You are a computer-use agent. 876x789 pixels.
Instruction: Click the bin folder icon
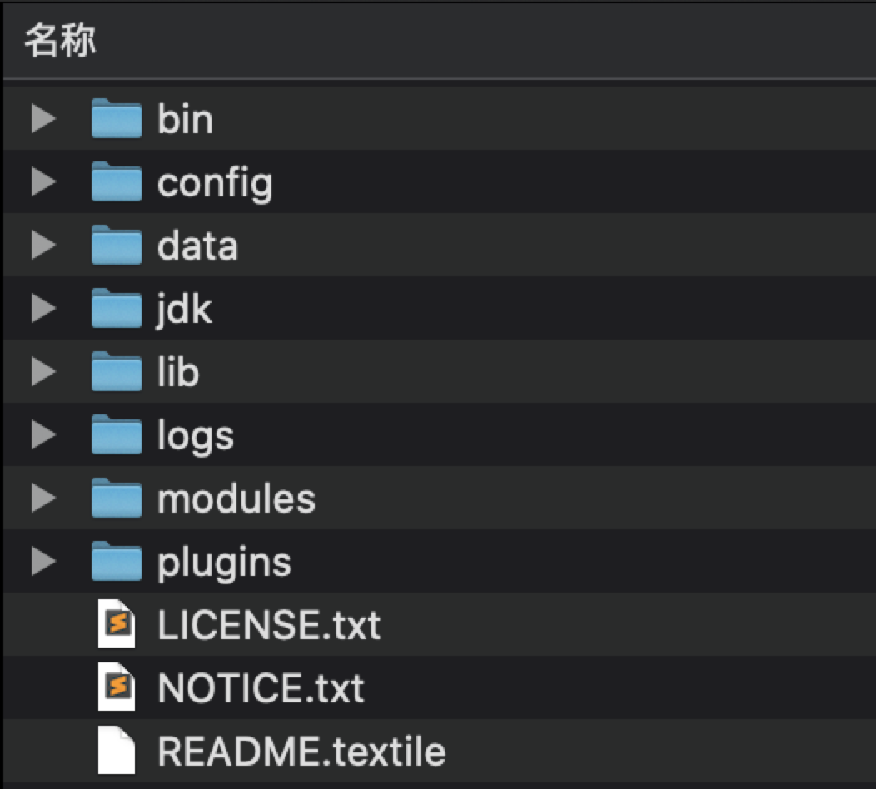(x=116, y=119)
